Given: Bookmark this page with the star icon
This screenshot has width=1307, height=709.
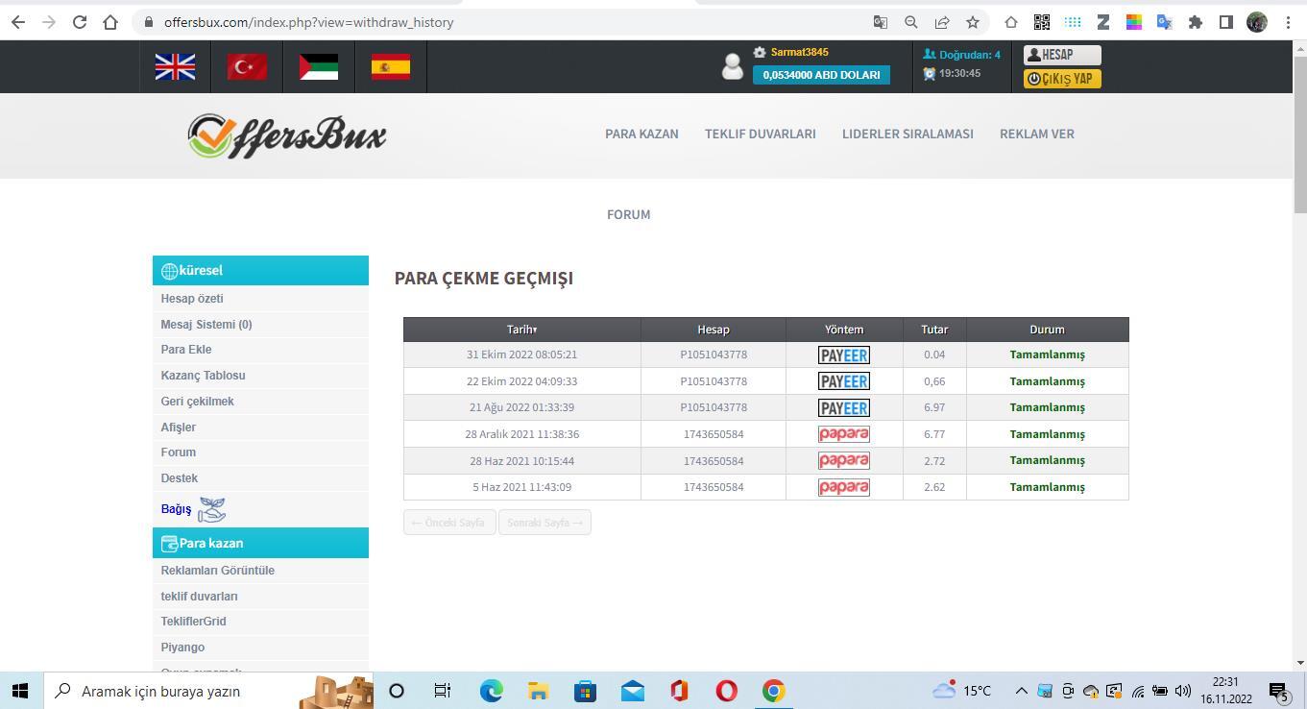Looking at the screenshot, I should (972, 22).
